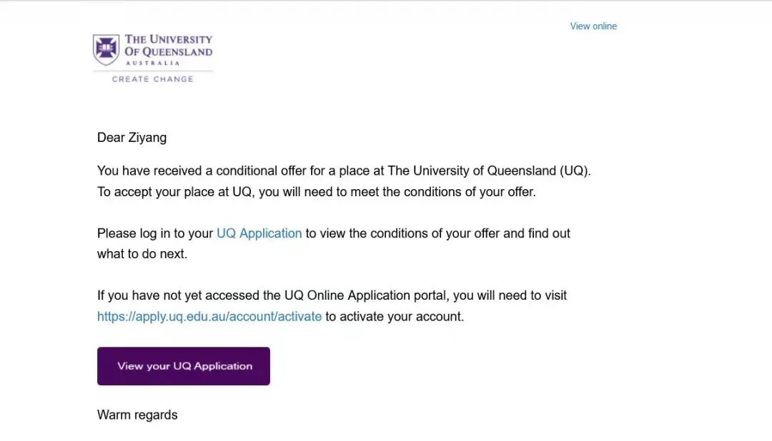Screen dimensions: 772x441
Task: Open the UQ Application hyperlink
Action: click(259, 233)
